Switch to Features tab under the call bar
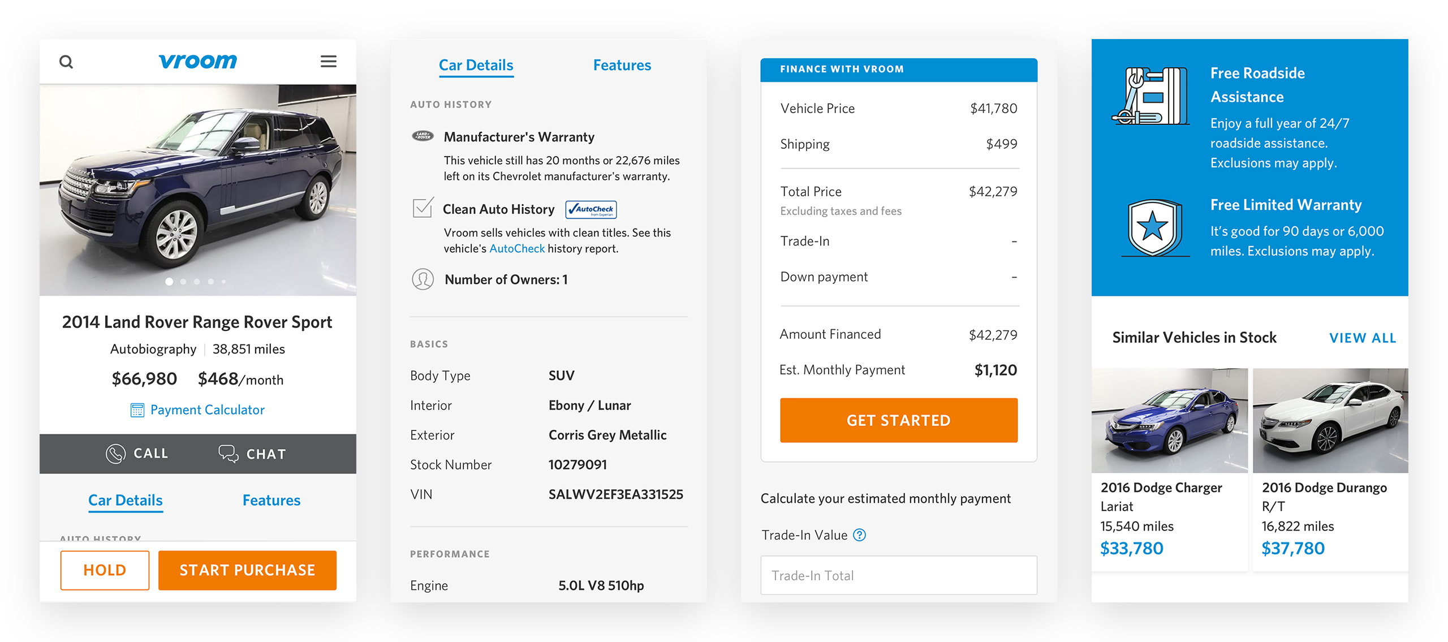The width and height of the screenshot is (1448, 642). pos(271,500)
